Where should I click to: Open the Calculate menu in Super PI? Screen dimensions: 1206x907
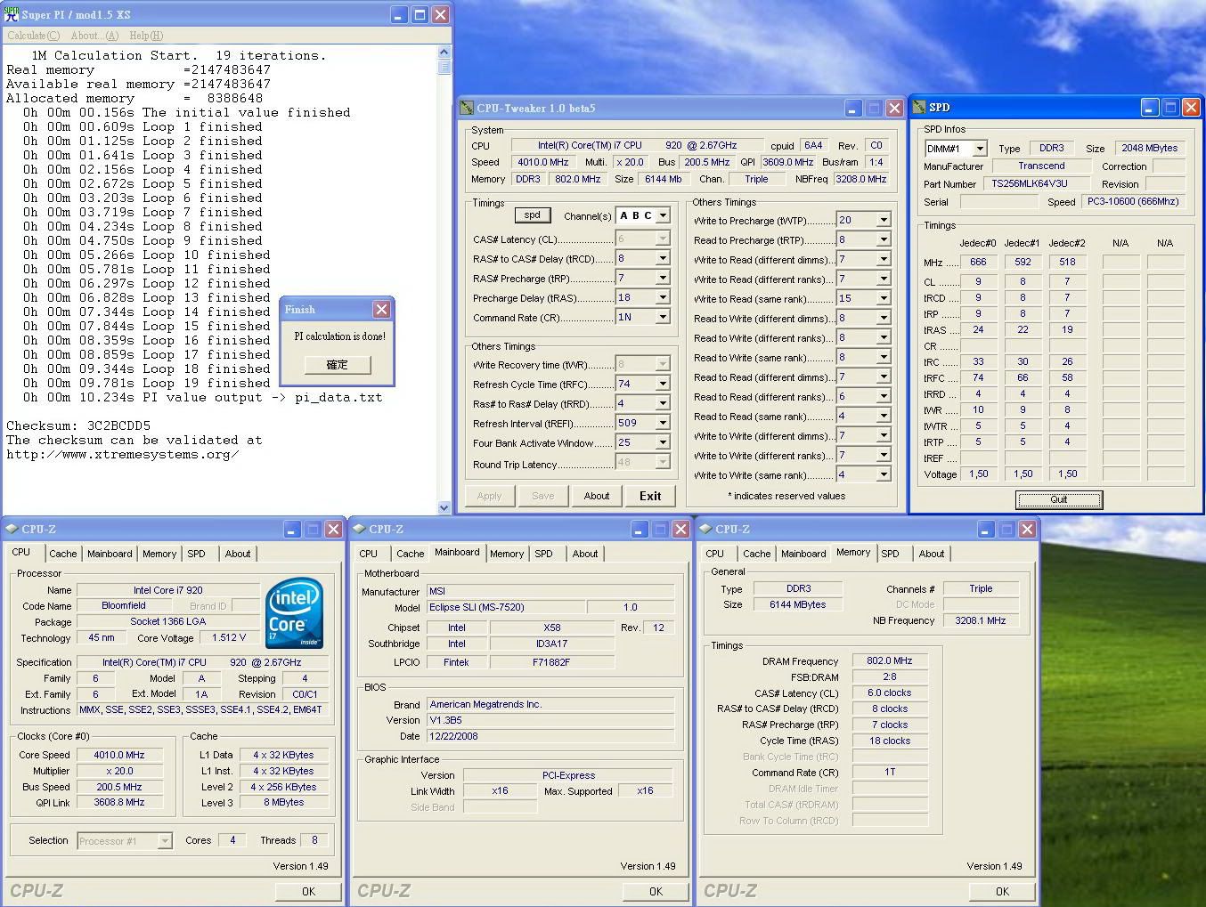pos(33,36)
